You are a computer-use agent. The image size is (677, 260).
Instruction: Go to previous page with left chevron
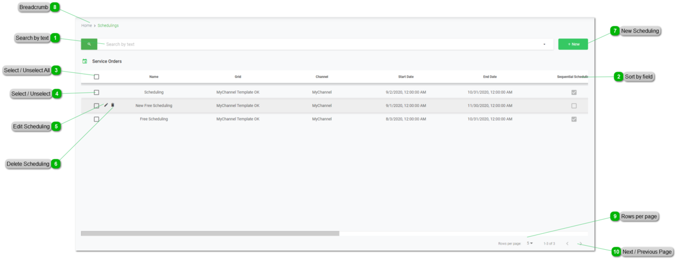(x=567, y=244)
